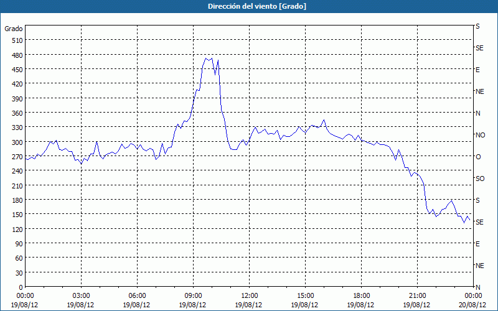Viewport: 498px width, 311px height.
Task: Click the 'Grado' y-axis unit label
Action: [14, 29]
